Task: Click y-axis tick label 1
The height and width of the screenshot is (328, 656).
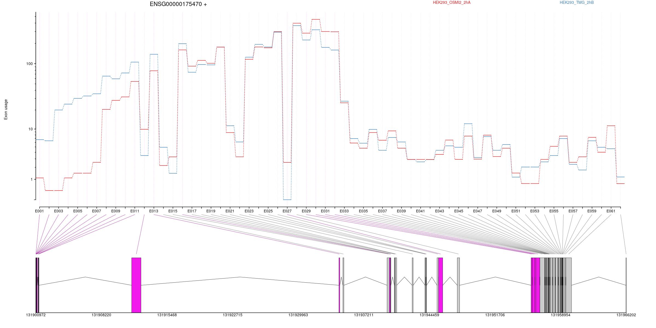Action: 31,179
